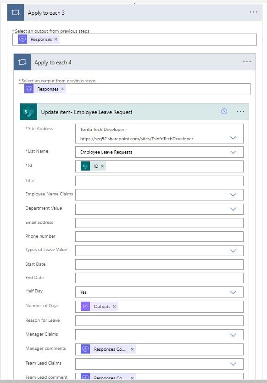Select Responses token label in Apply to each 3
This screenshot has height=383, width=267.
[x=41, y=40]
